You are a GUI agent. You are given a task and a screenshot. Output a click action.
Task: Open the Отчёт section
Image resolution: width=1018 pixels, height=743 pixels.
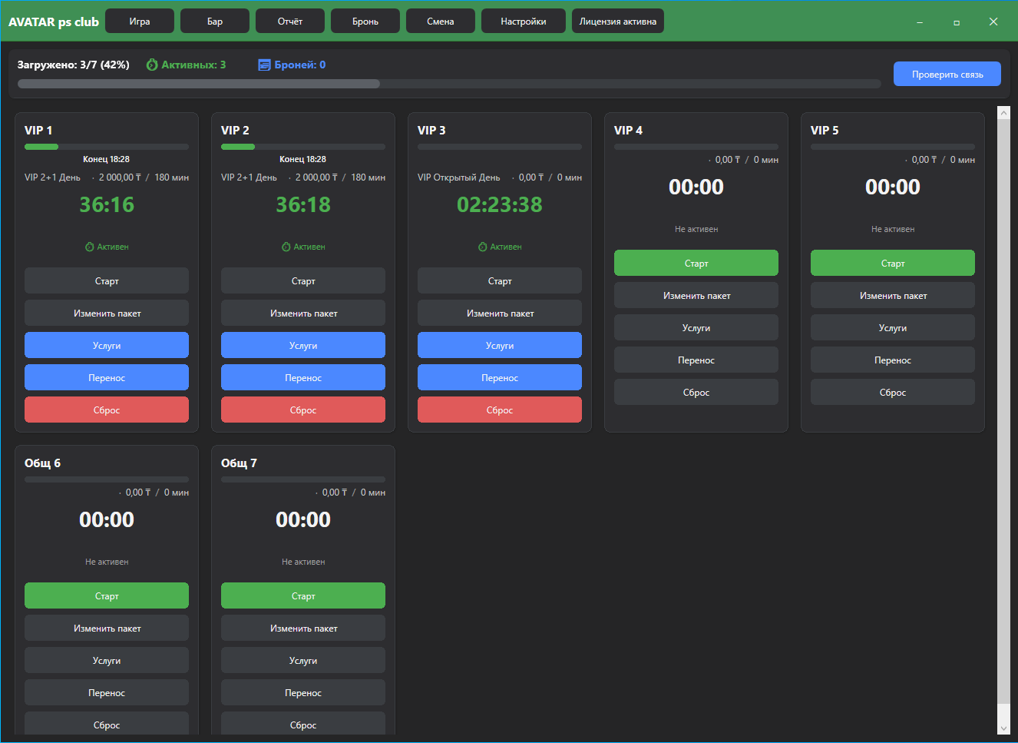(290, 22)
